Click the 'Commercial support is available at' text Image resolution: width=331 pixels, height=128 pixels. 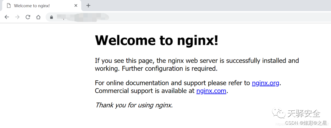click(x=145, y=91)
